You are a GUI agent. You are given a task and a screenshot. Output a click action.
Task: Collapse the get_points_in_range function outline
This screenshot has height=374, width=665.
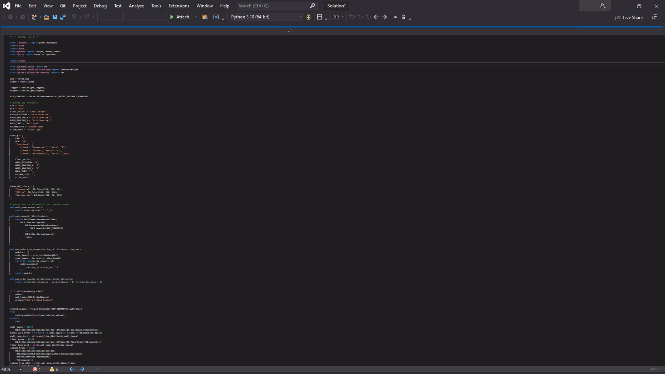[x=9, y=249]
